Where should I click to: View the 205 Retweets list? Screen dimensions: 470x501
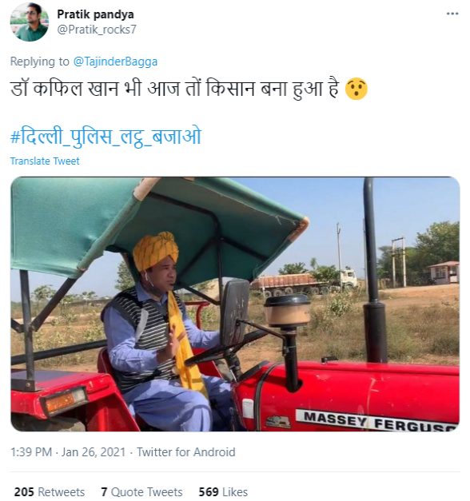50,491
